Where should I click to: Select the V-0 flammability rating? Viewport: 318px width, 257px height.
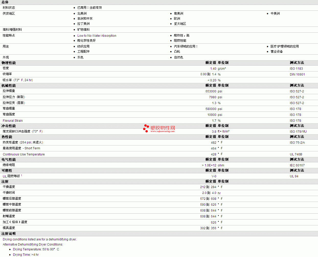pyautogui.click(x=214, y=176)
